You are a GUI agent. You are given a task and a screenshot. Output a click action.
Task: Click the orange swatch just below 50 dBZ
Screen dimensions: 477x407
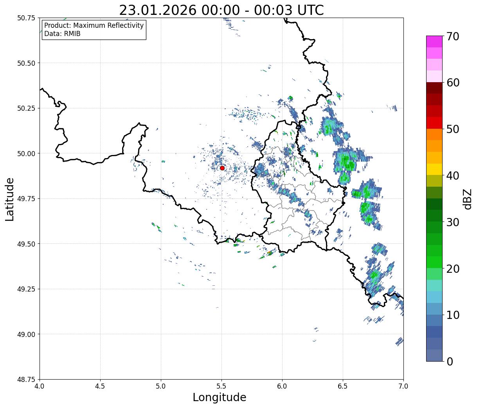click(x=434, y=134)
